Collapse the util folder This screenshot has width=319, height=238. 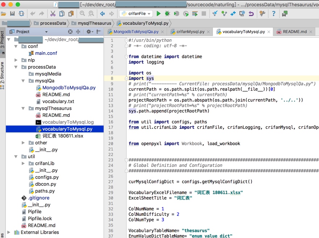pyautogui.click(x=16, y=157)
